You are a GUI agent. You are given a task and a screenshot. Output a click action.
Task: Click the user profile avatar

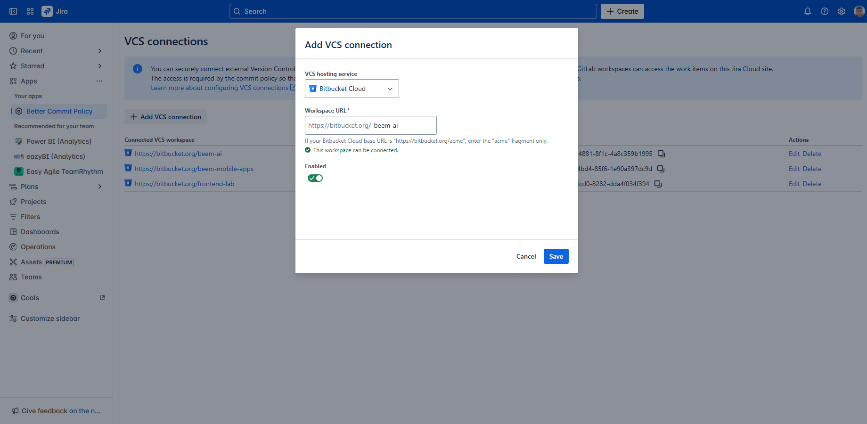tap(859, 11)
